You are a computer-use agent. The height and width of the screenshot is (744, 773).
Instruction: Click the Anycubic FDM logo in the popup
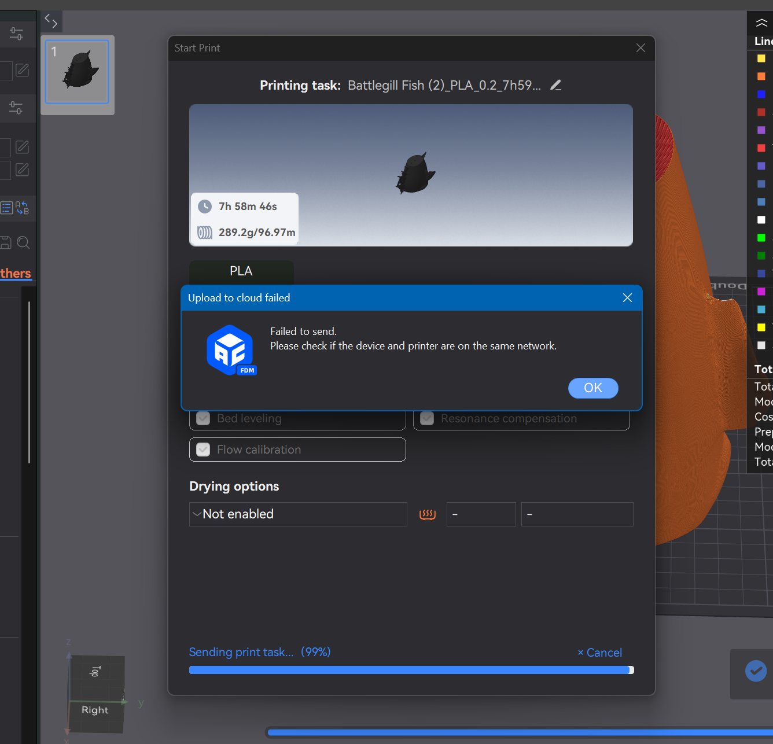click(231, 350)
